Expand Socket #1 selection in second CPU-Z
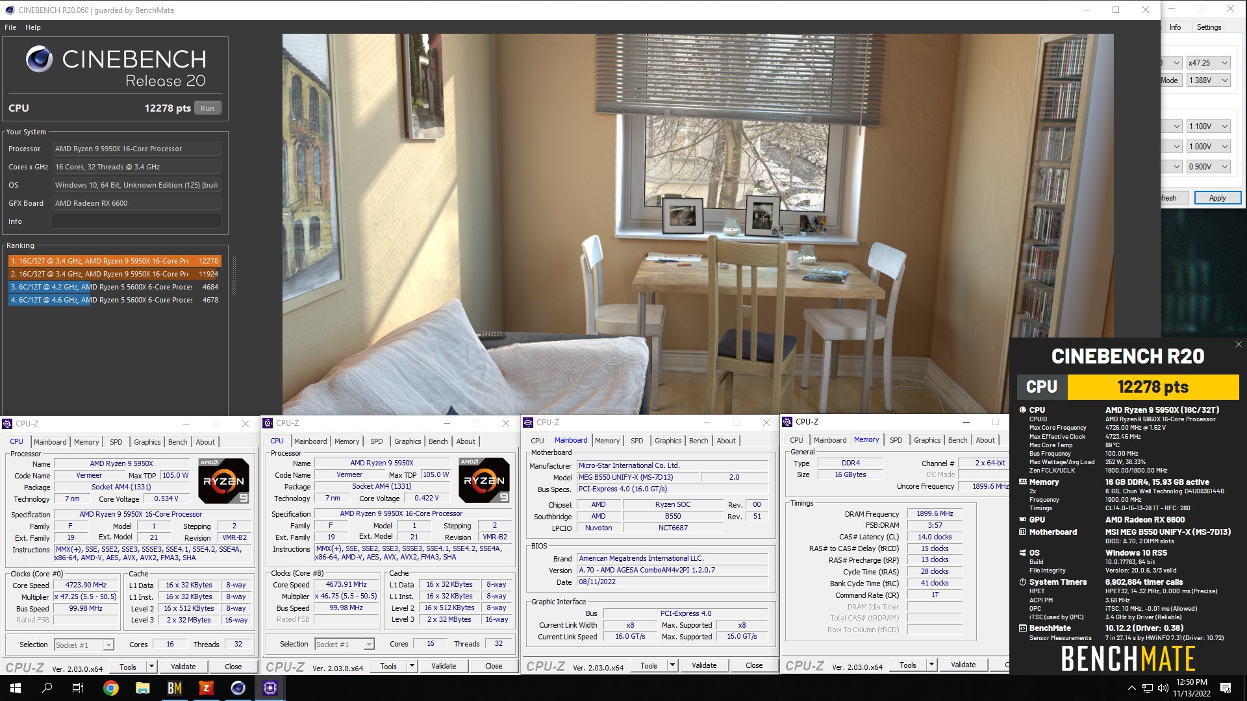Image resolution: width=1247 pixels, height=701 pixels. click(368, 645)
